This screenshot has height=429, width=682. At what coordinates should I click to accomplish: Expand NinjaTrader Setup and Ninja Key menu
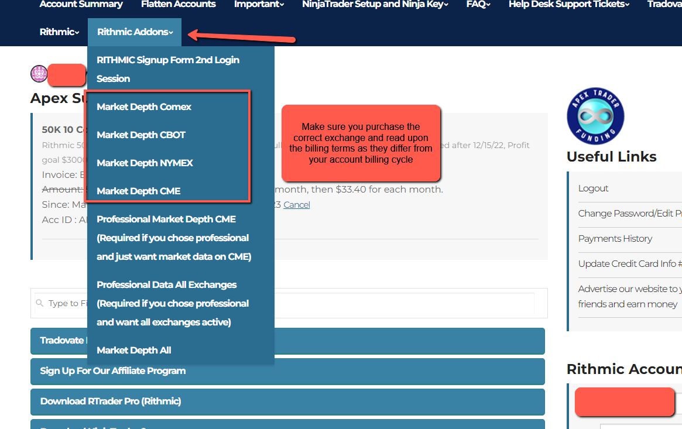point(375,4)
